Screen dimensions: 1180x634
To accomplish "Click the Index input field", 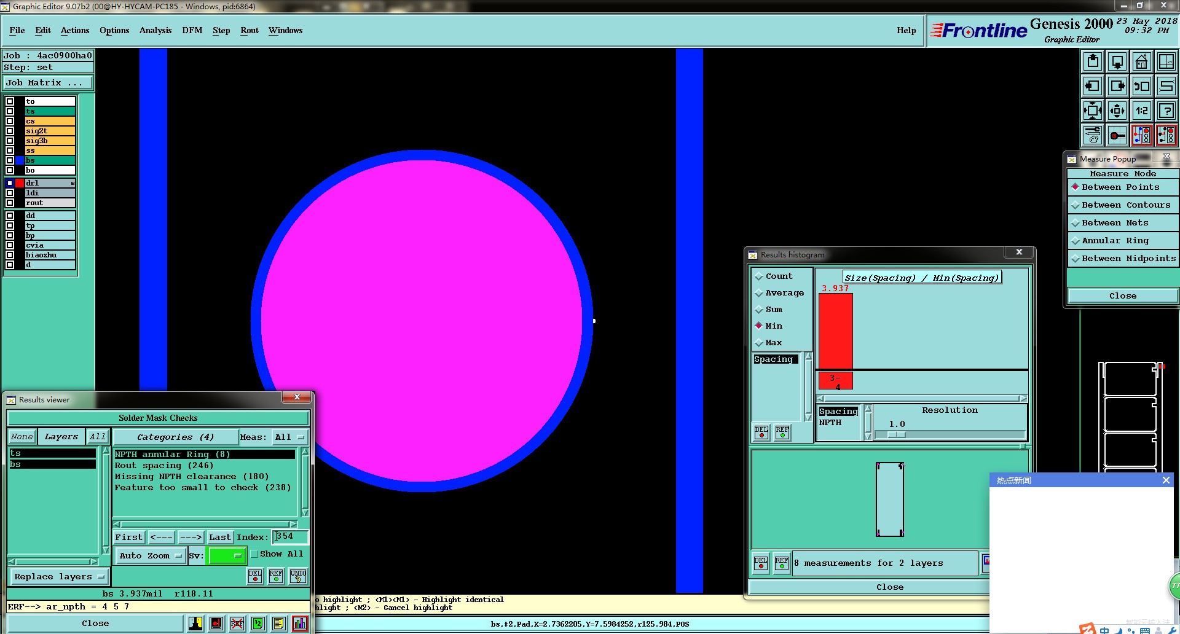I will click(x=289, y=537).
